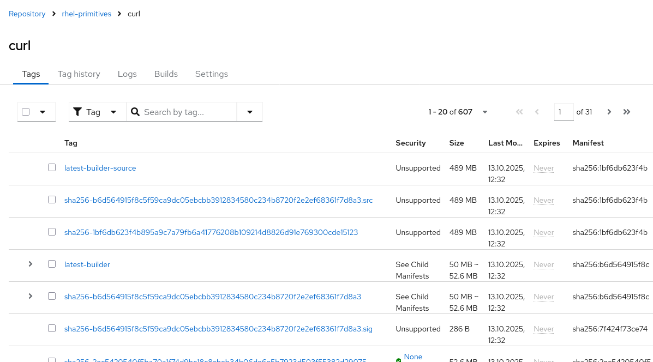Go to first page of tags

(x=519, y=112)
